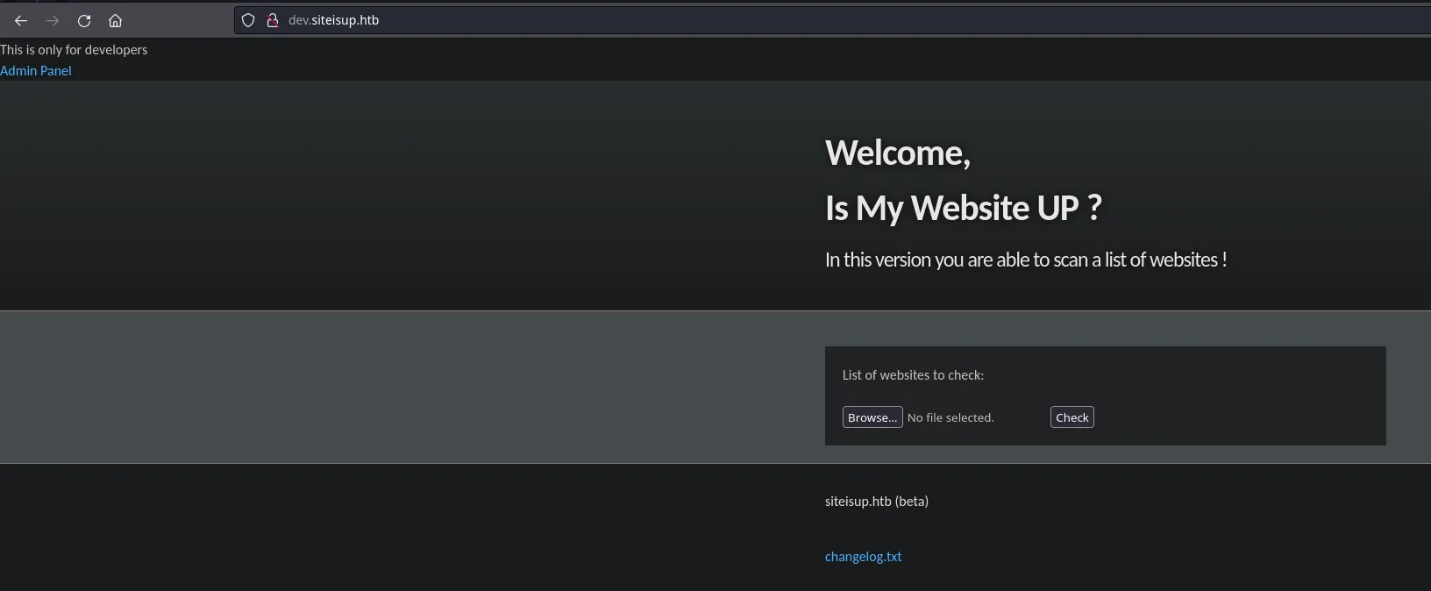
Task: Click the browser back arrow
Action: 21,20
